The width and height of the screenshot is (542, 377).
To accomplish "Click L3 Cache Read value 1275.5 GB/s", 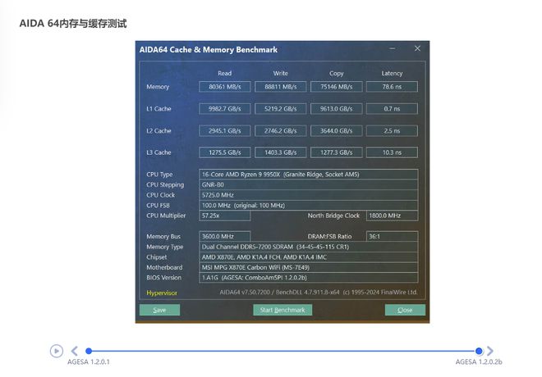I will tap(225, 152).
